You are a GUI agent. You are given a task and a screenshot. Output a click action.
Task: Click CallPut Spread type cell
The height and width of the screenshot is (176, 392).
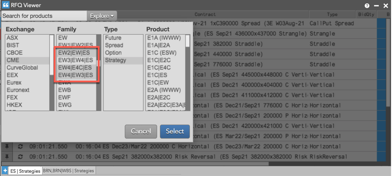pos(332,23)
